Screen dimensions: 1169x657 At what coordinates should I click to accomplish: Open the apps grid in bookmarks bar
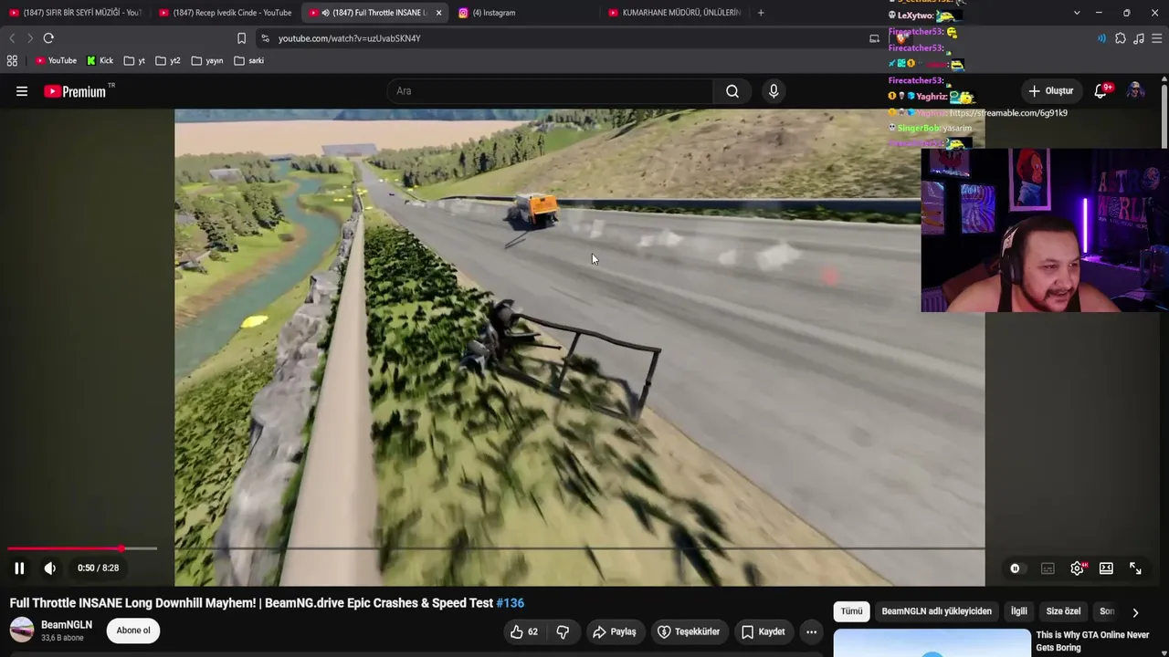point(12,61)
